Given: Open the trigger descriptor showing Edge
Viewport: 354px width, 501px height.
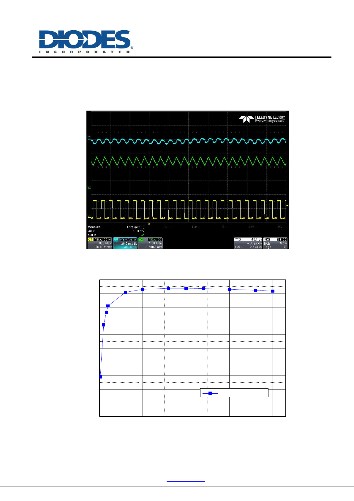Looking at the screenshot, I should (275, 243).
